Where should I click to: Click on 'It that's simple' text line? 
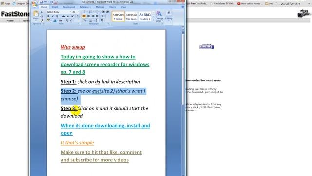77,142
